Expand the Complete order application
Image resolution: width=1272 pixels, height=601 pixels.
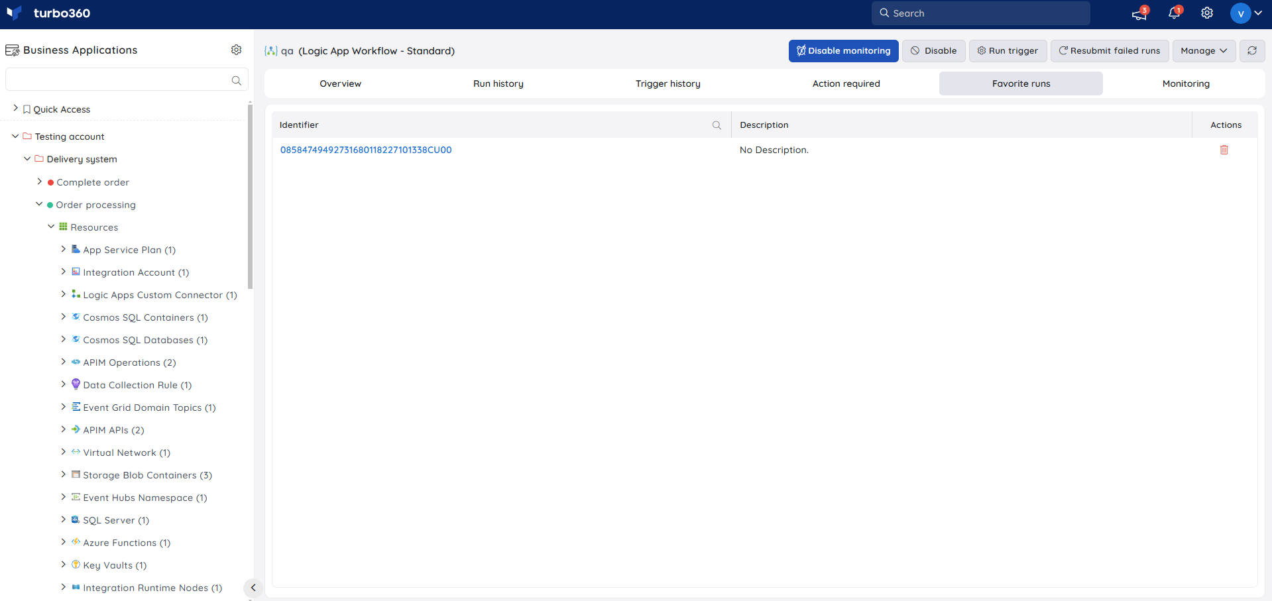[39, 181]
